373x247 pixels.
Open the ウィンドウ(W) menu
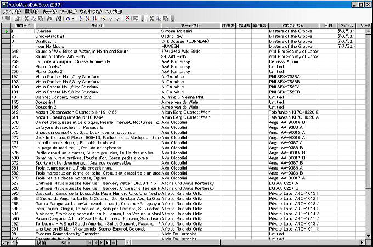91,12
